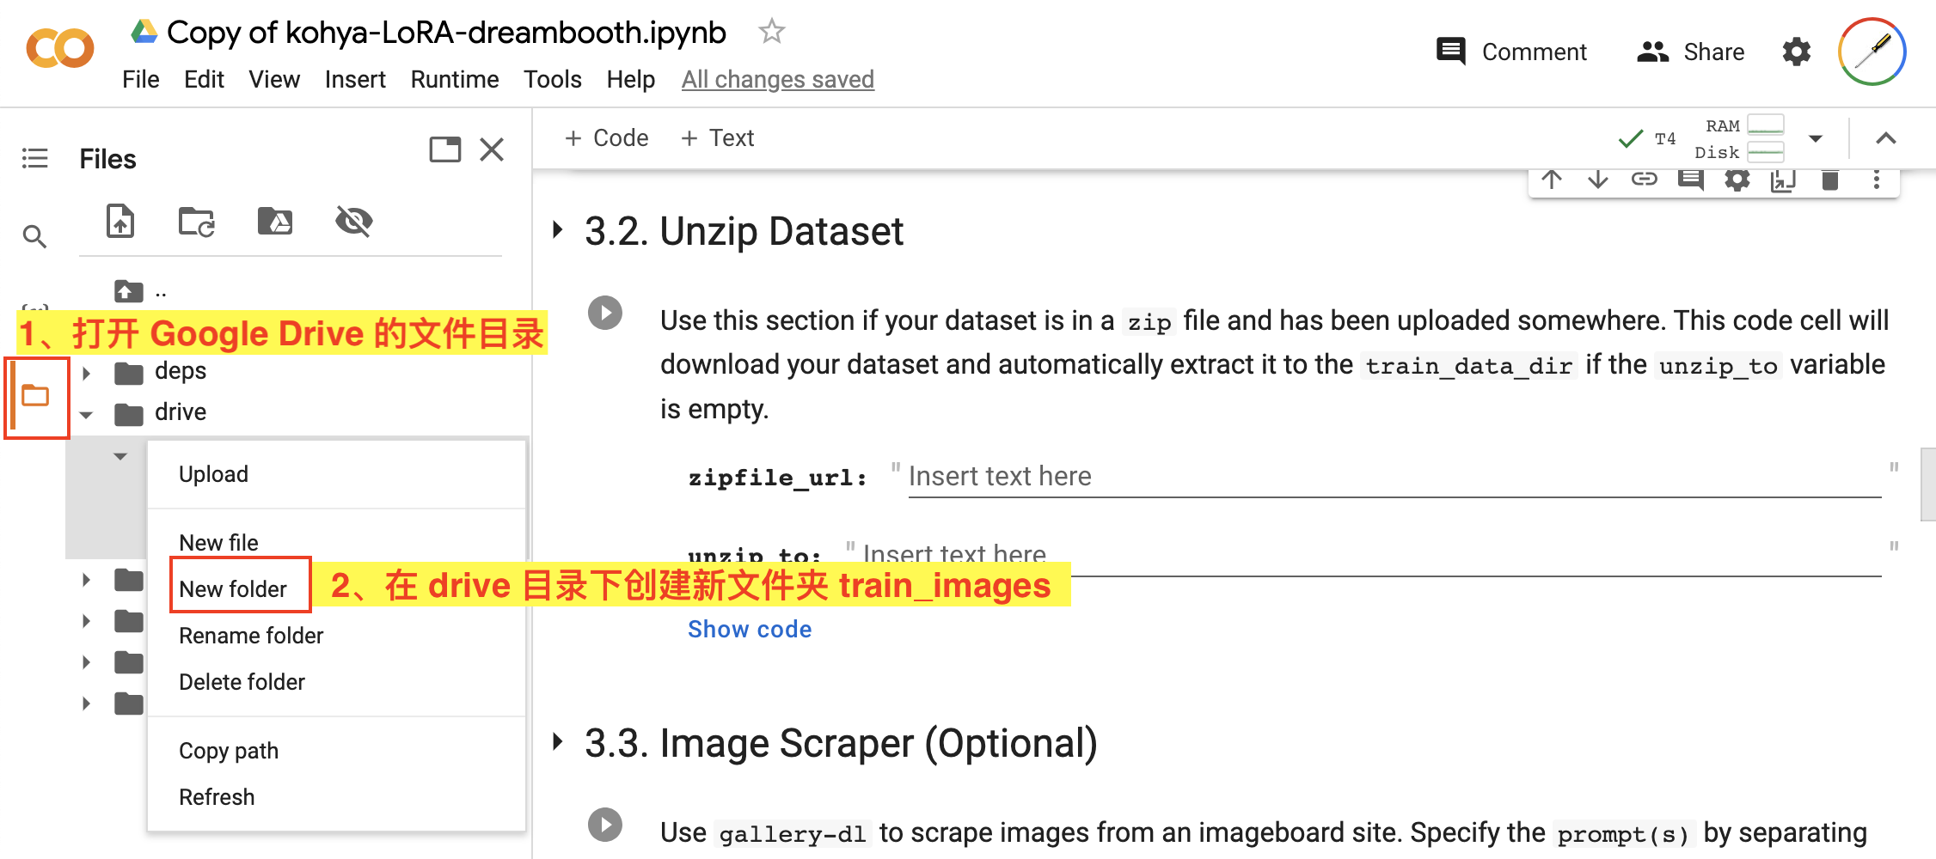Run the Unzip Dataset cell

pyautogui.click(x=605, y=313)
